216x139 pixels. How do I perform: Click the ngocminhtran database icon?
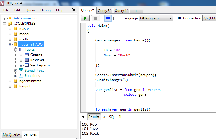[15, 81]
